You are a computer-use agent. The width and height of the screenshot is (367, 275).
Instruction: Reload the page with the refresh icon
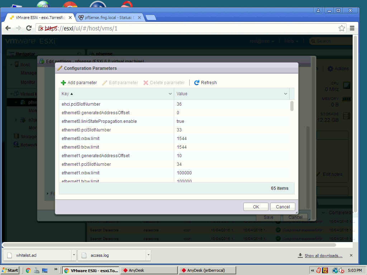tap(29, 28)
